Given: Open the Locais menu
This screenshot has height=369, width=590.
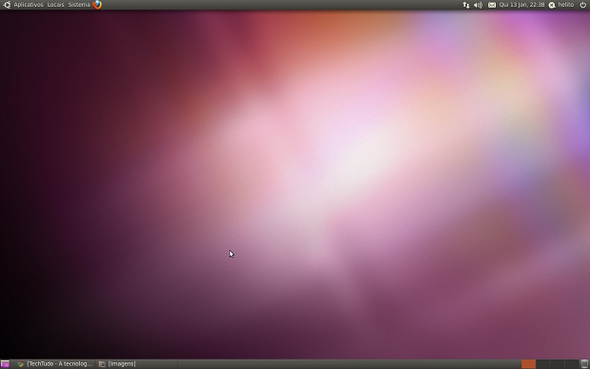Looking at the screenshot, I should 56,5.
